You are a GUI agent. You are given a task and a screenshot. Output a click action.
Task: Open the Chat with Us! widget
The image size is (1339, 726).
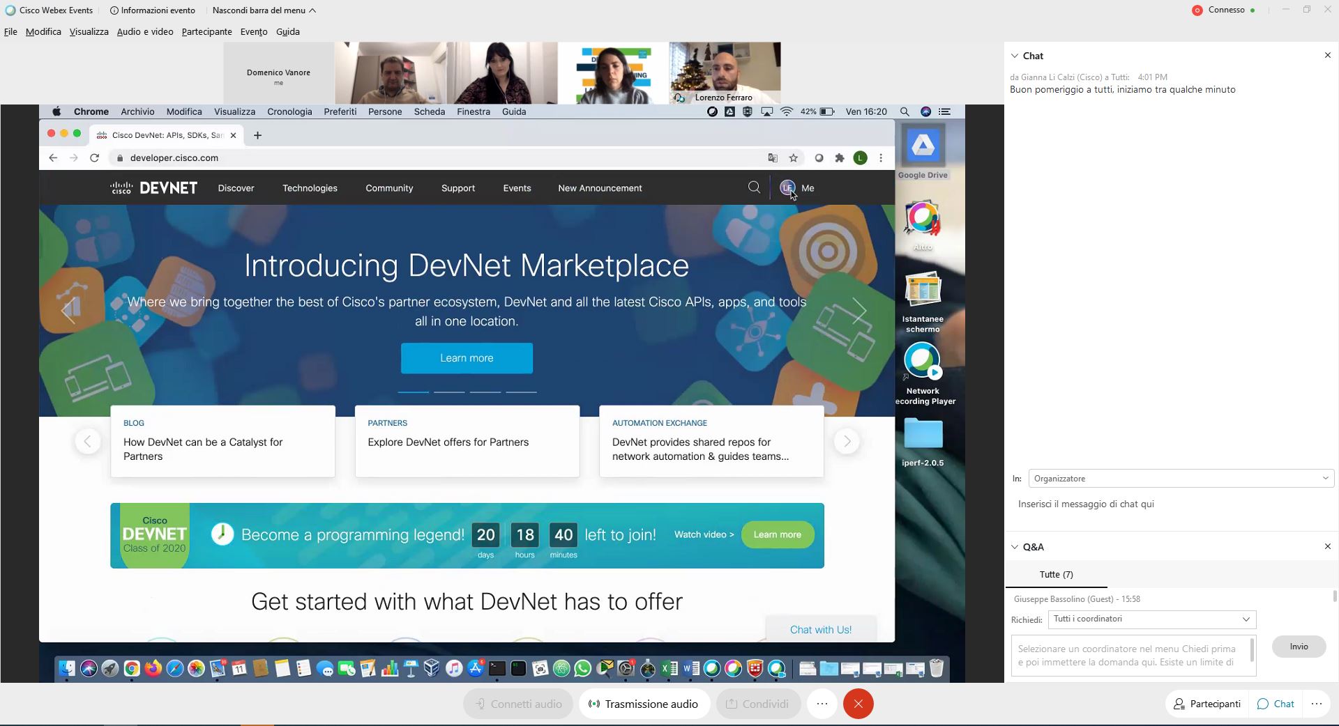tap(821, 630)
